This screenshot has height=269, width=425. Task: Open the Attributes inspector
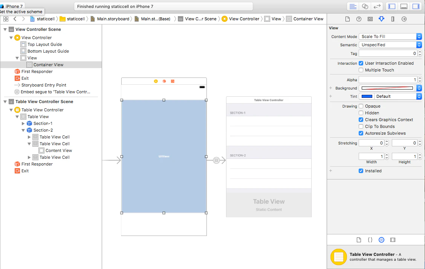coord(381,19)
